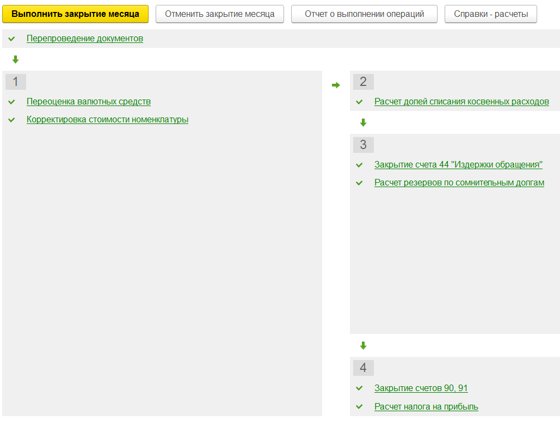The height and width of the screenshot is (421, 560).
Task: Click "Отменить закрытие месяца" button
Action: click(220, 14)
